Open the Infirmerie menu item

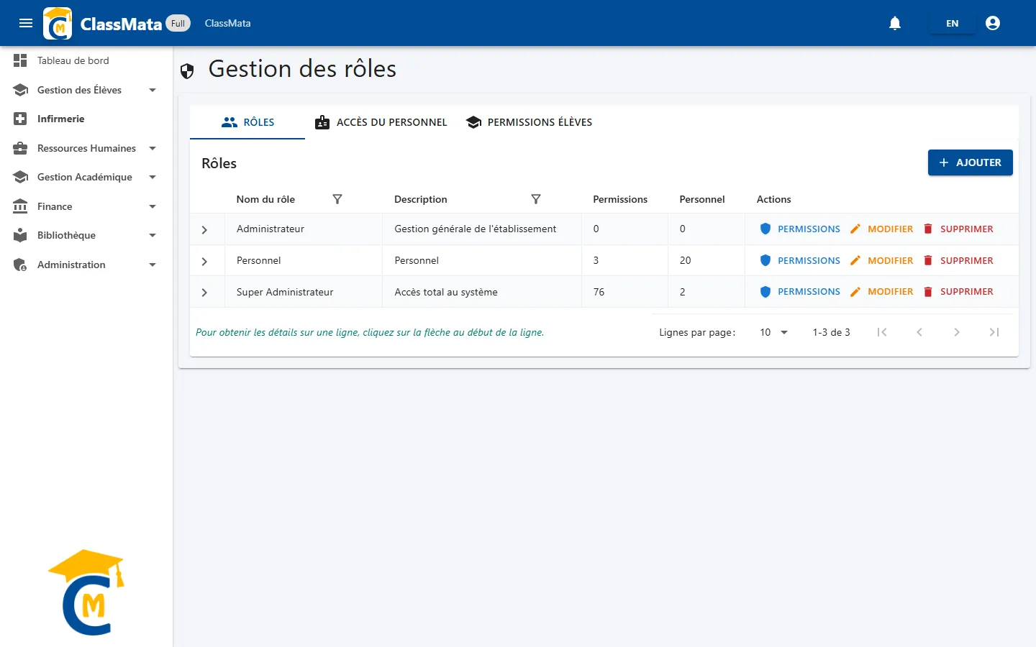86,119
